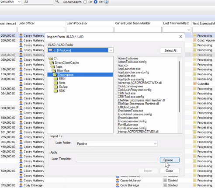The image size is (215, 188).
Task: Click the search magnifier icon in toolbar
Action: pos(57,2)
